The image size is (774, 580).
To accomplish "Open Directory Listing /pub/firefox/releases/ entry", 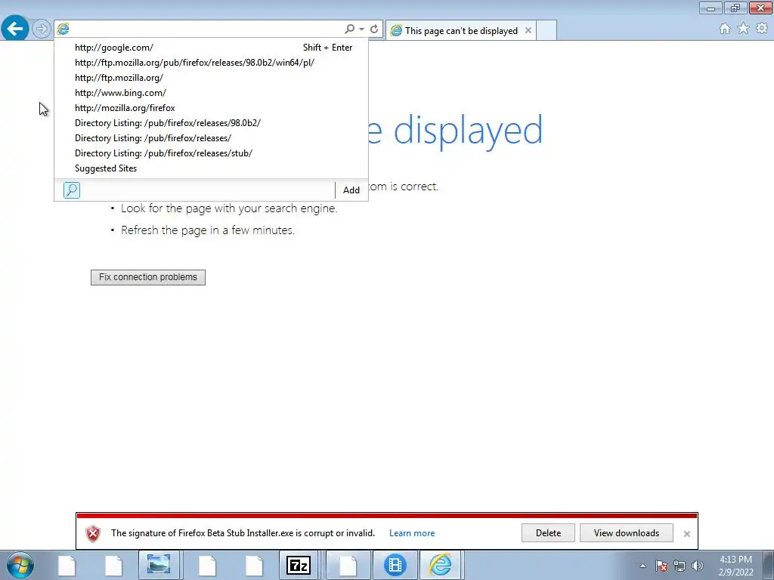I will [212, 138].
